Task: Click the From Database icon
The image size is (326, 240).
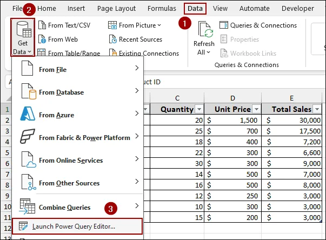Action: [x=29, y=91]
